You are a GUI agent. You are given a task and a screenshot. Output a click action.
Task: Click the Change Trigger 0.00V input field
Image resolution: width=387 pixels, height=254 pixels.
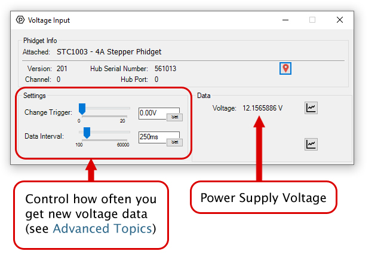[x=152, y=111]
